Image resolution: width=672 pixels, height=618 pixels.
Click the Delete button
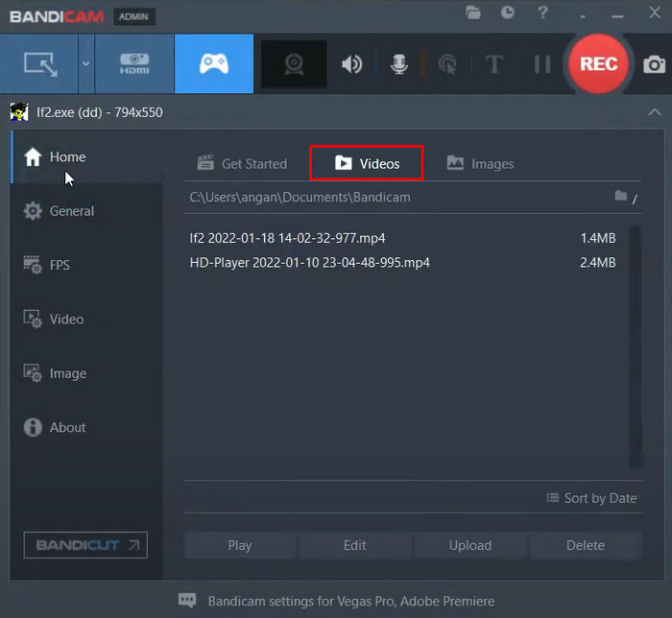pyautogui.click(x=586, y=545)
